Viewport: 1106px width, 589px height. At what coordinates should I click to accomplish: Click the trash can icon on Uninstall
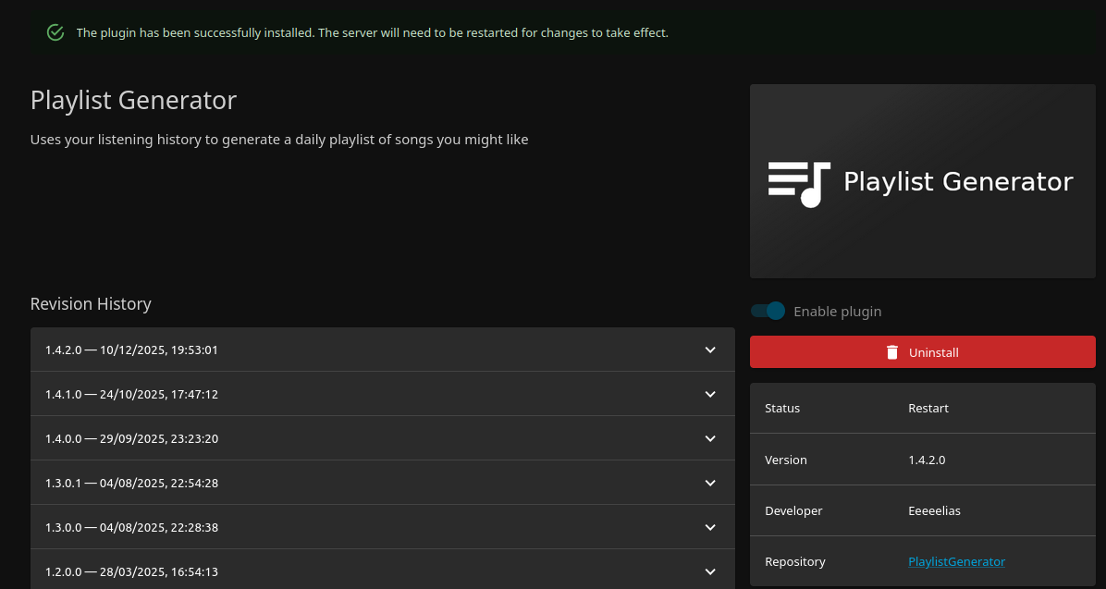tap(892, 352)
